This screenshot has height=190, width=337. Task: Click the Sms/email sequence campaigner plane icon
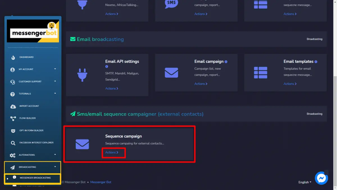pyautogui.click(x=73, y=114)
